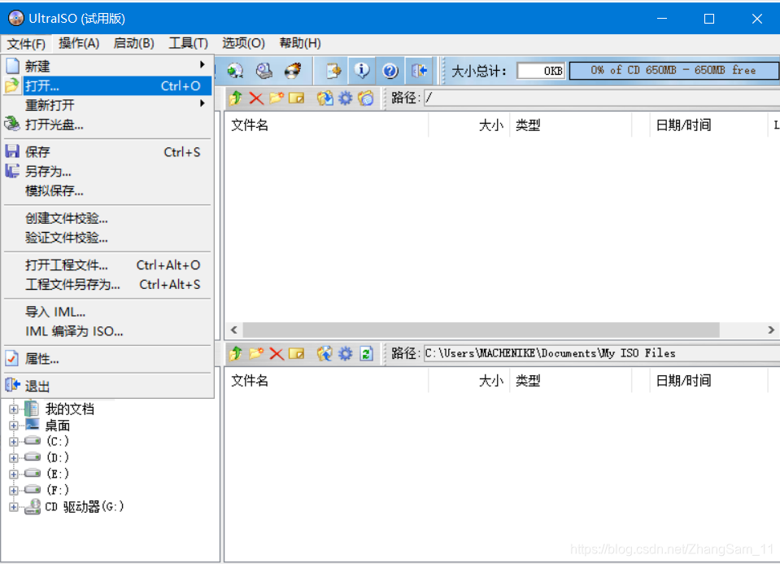Sort upper list by 类型 column header
Image resolution: width=780 pixels, height=564 pixels.
(x=571, y=125)
